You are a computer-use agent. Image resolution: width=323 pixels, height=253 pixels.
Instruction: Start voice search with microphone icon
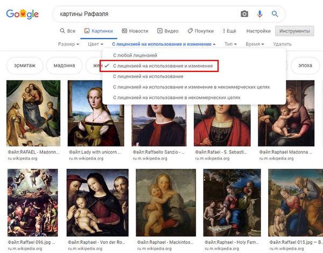click(259, 14)
